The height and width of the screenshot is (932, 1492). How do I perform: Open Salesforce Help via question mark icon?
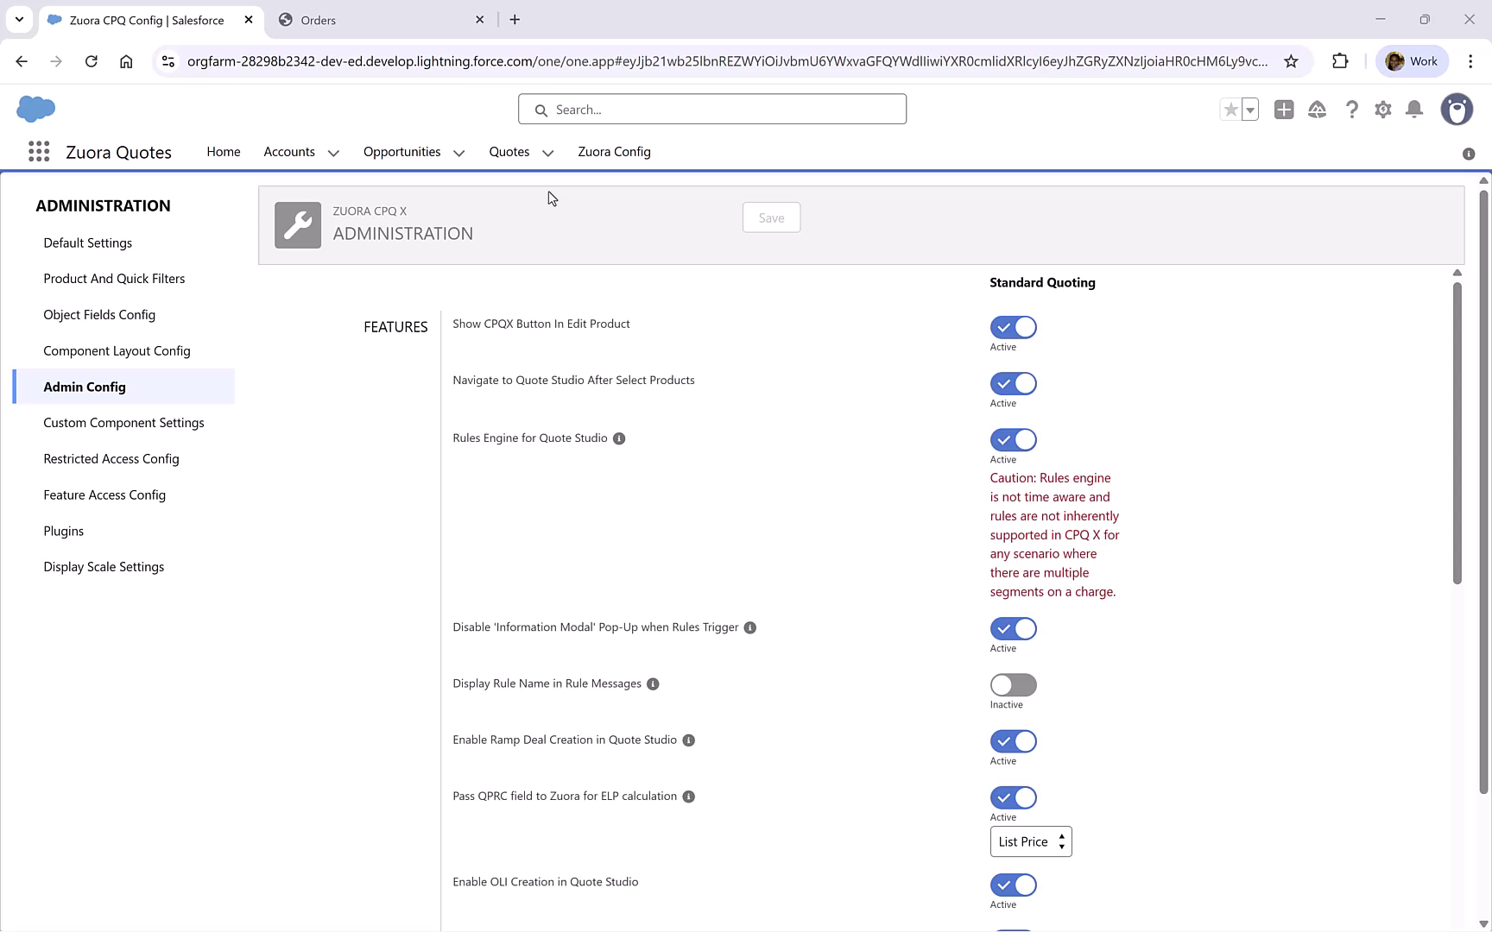pyautogui.click(x=1351, y=110)
